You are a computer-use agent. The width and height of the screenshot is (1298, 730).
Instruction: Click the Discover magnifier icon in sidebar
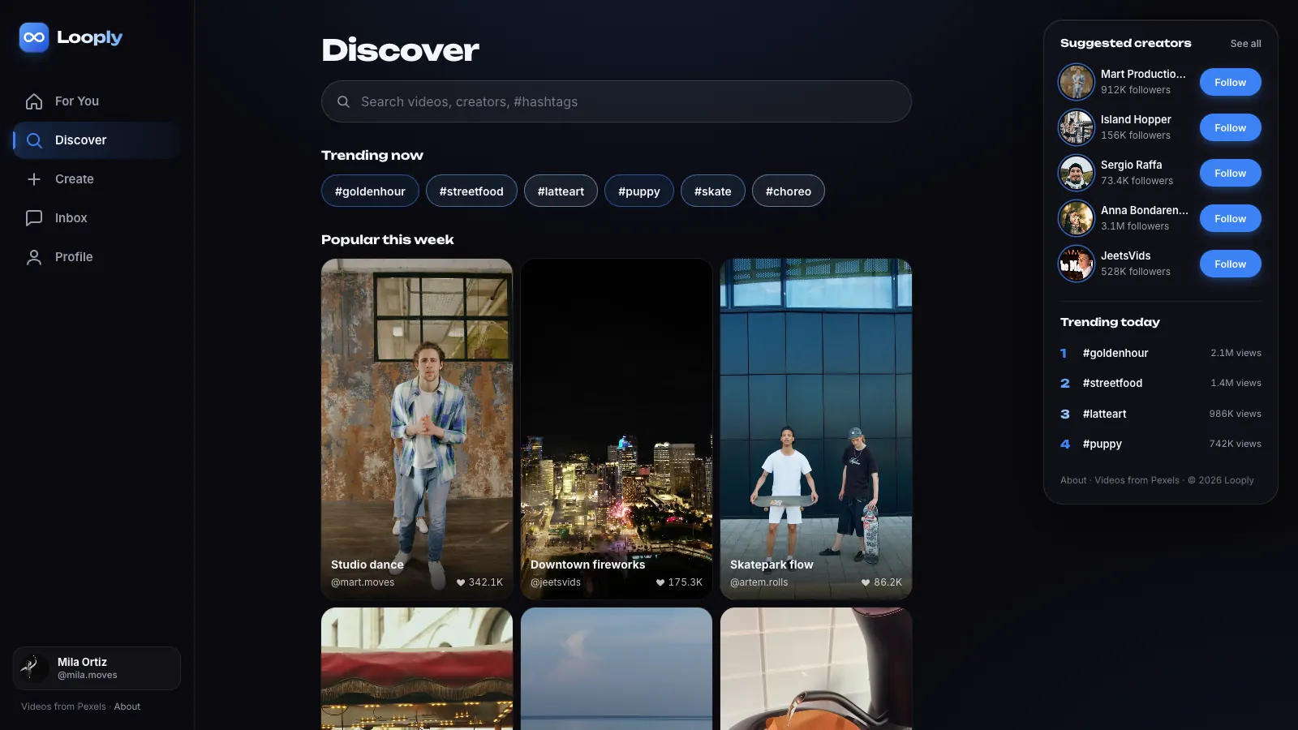coord(34,140)
